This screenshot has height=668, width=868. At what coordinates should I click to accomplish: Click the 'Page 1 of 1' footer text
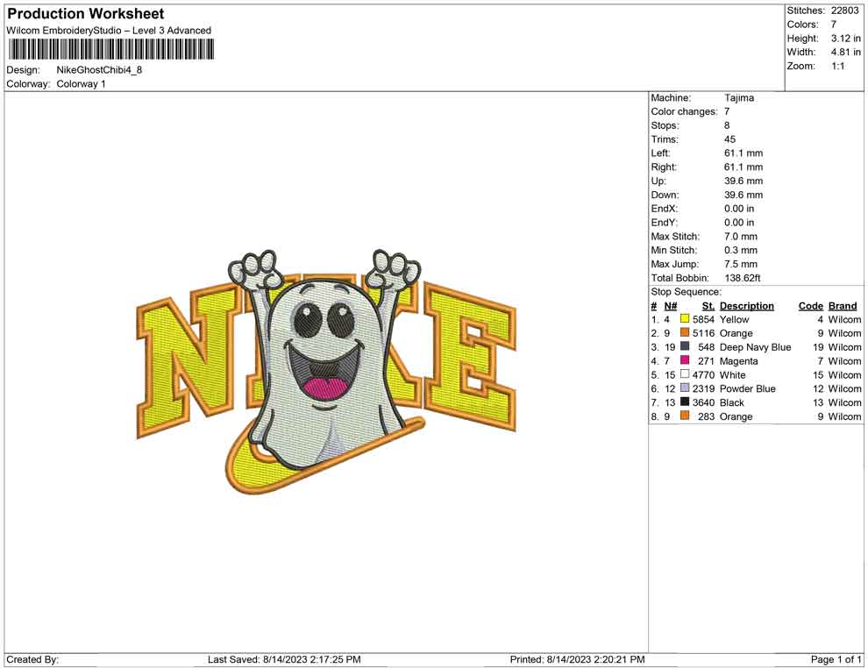[x=836, y=659]
